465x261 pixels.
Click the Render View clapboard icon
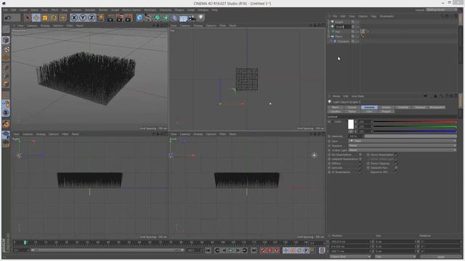pyautogui.click(x=110, y=17)
